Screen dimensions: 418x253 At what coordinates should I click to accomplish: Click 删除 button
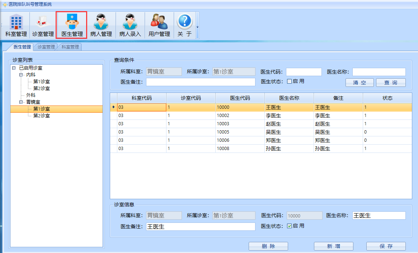pyautogui.click(x=268, y=246)
